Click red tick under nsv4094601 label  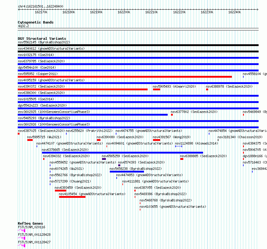107,146
